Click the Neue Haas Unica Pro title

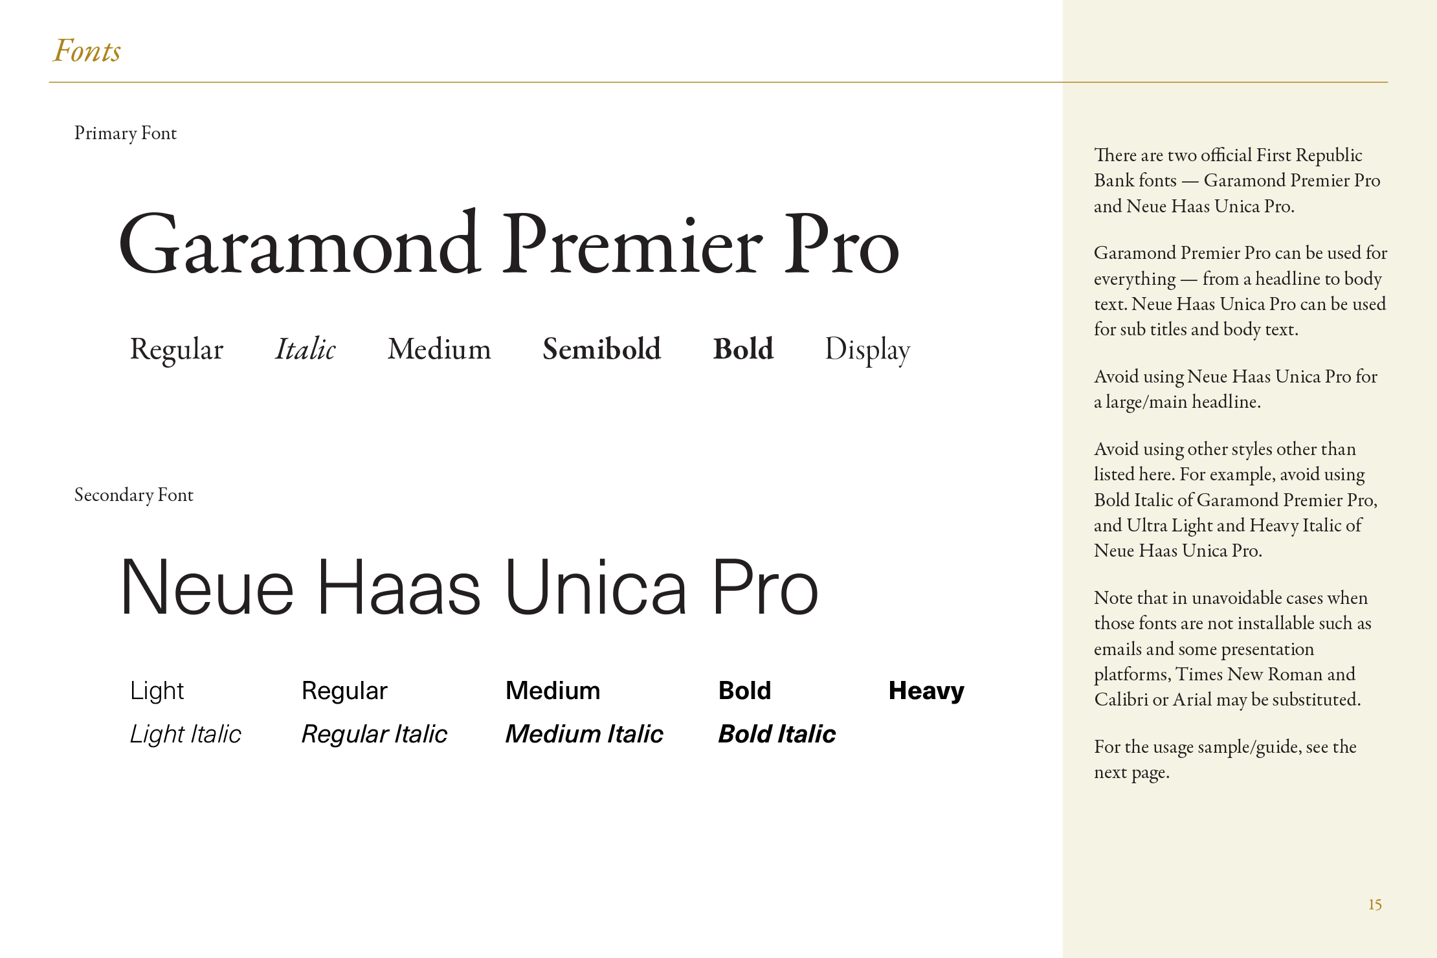469,587
